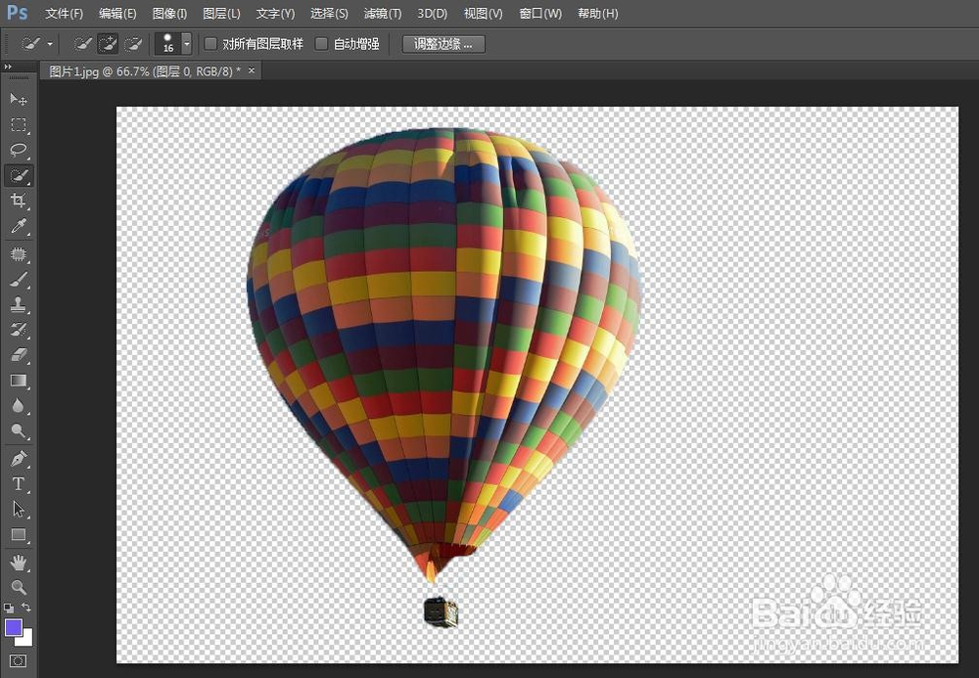Viewport: 979px width, 678px height.
Task: Select the Clone Stamp tool
Action: (19, 304)
